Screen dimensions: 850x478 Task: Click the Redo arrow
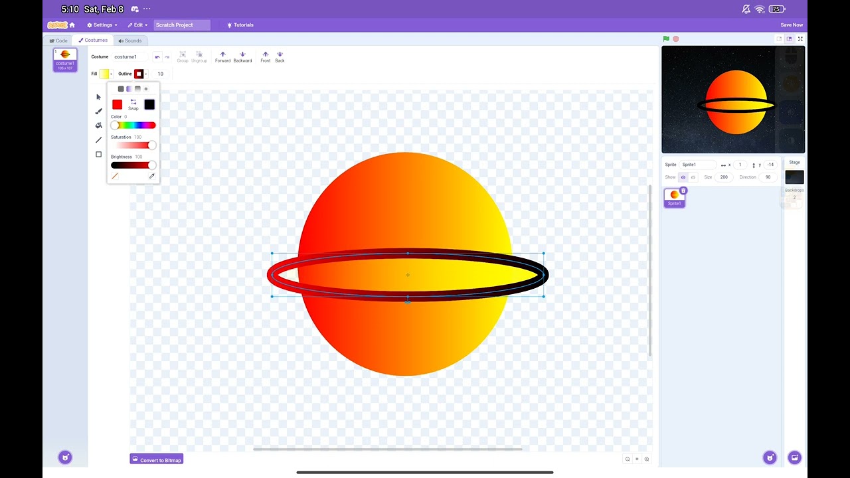(x=167, y=57)
